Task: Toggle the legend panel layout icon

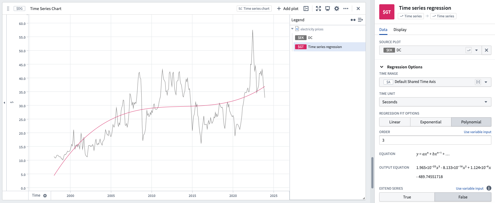Action: point(306,9)
